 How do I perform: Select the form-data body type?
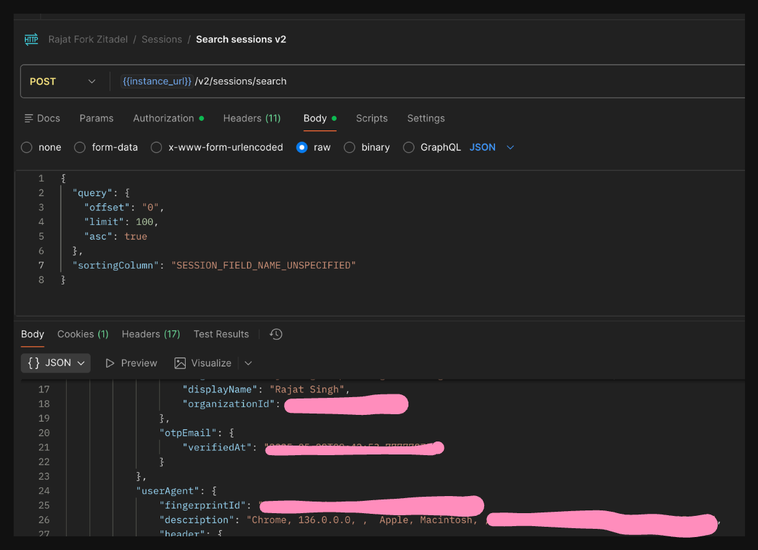[x=80, y=147]
